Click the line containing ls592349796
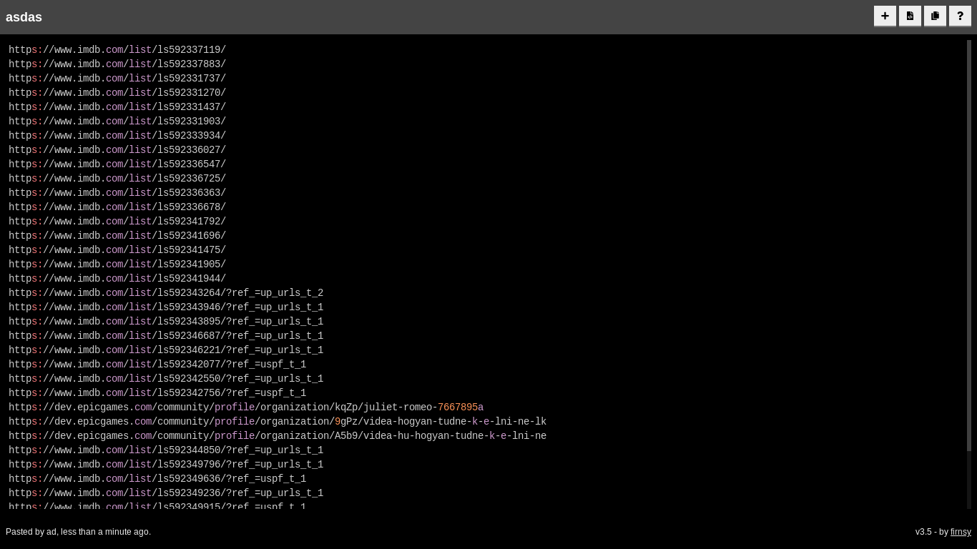The width and height of the screenshot is (977, 549). click(x=166, y=465)
